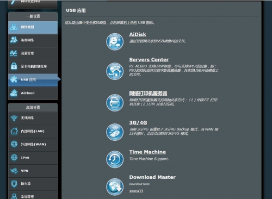Viewport: 272px width, 199px height.
Task: Click the Download Master globe icon
Action: pyautogui.click(x=115, y=187)
